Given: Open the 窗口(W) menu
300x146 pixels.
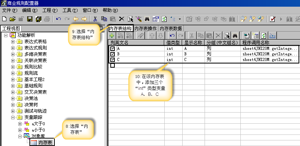Looking at the screenshot, I should pos(90,10).
